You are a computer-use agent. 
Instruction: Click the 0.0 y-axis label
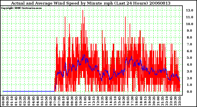190,92
